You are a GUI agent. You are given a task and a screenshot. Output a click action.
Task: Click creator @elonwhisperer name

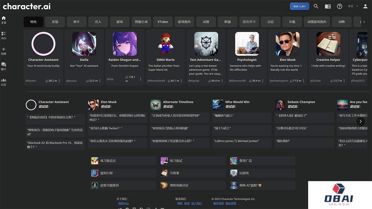point(279,81)
